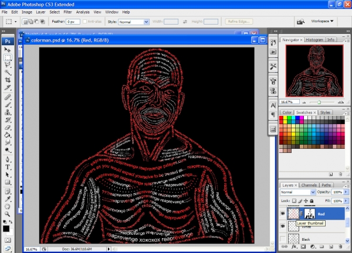The height and width of the screenshot is (253, 352).
Task: Open the Go to Bridge icon
Action: [x=300, y=22]
